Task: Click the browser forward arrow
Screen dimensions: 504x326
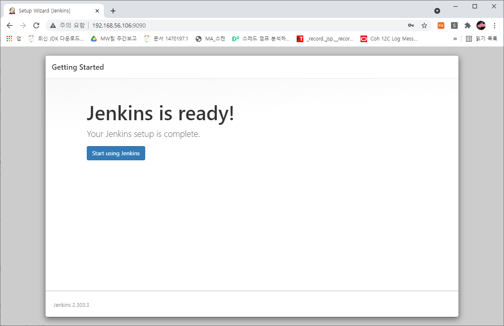Action: pyautogui.click(x=23, y=25)
